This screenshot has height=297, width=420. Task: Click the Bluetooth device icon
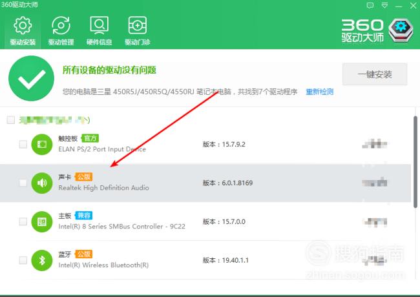coord(42,260)
